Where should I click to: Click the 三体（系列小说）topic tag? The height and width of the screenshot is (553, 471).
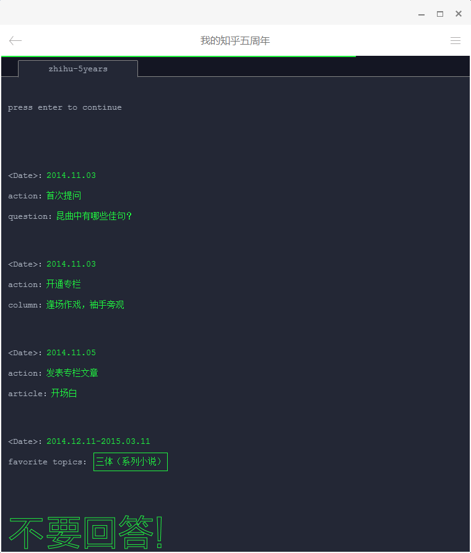click(130, 462)
